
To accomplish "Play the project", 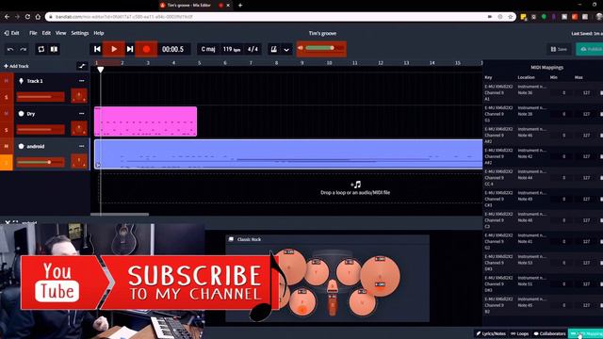I will [x=114, y=49].
